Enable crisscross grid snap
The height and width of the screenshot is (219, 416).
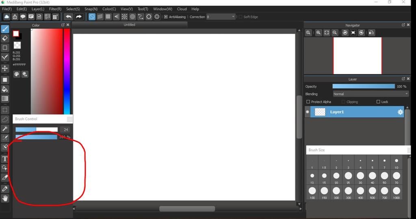point(108,17)
